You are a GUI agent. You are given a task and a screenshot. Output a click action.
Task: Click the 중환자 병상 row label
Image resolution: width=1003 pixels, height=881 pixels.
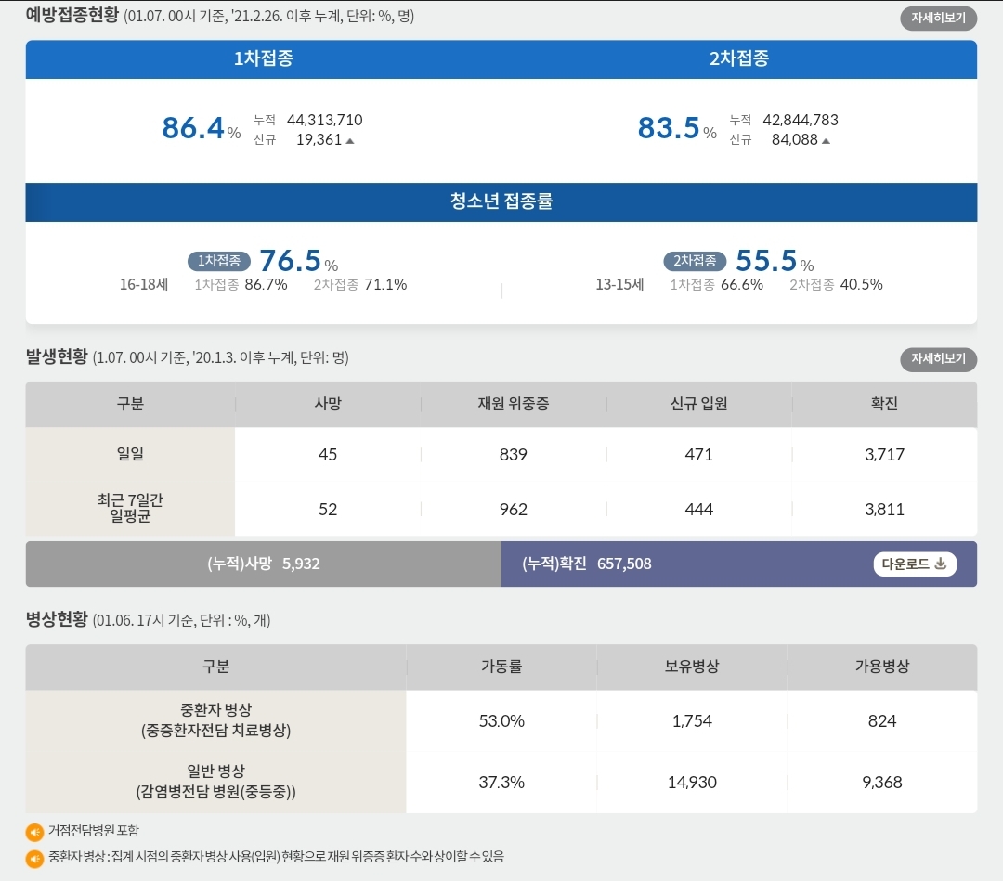215,720
